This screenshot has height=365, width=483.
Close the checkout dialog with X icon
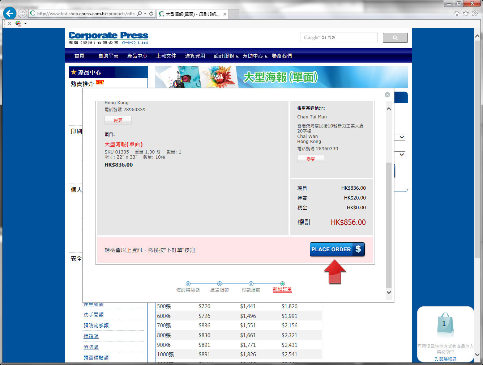point(387,95)
